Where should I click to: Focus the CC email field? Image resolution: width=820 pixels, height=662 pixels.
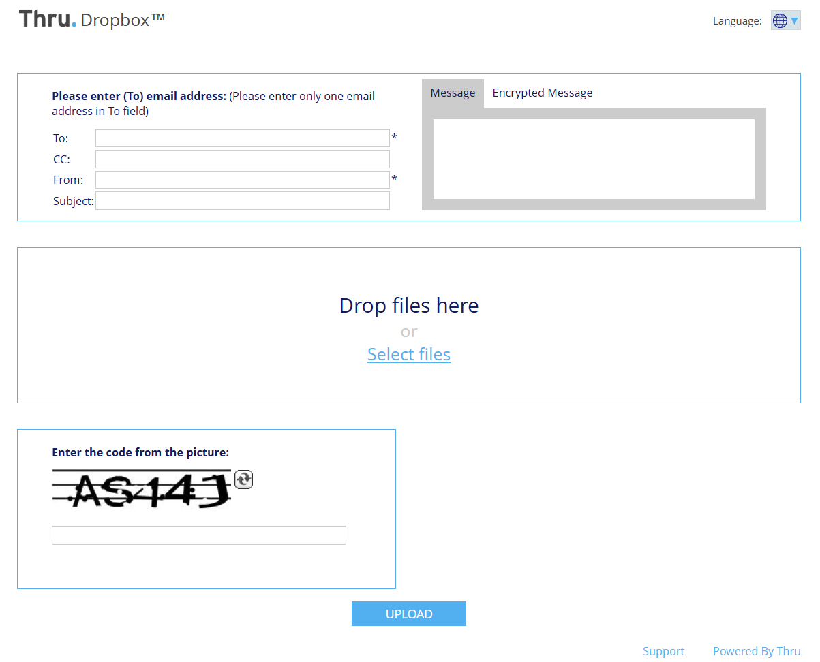coord(242,159)
